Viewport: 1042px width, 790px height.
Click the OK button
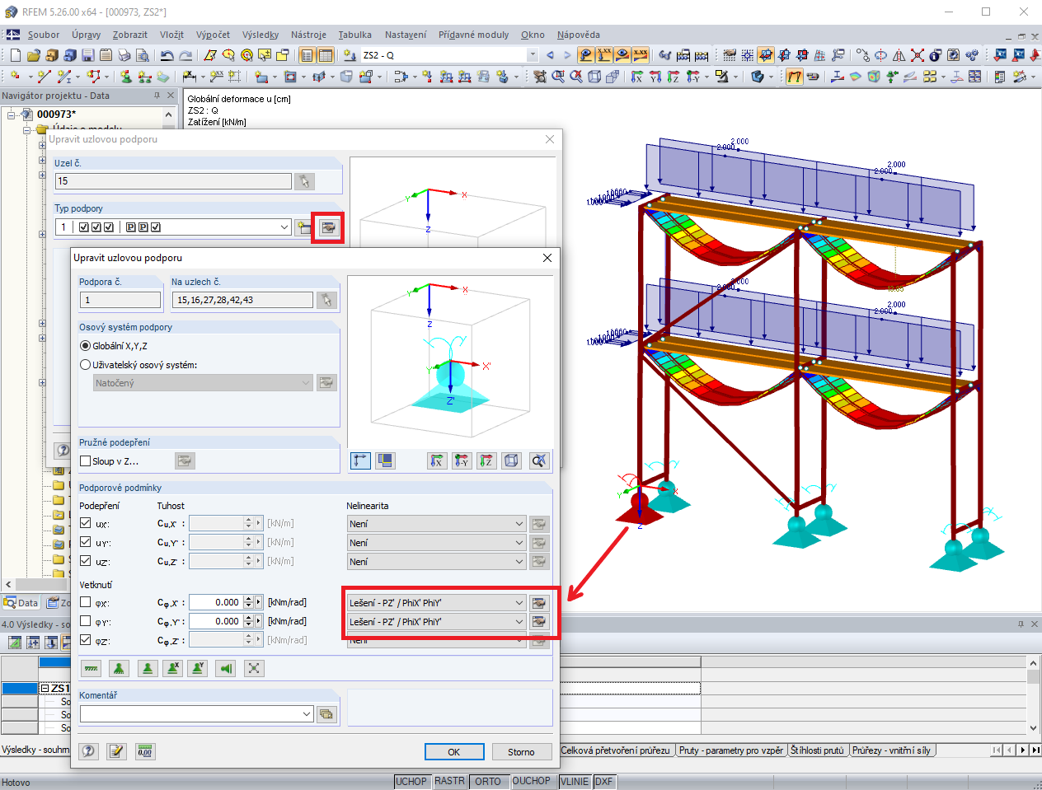[453, 752]
